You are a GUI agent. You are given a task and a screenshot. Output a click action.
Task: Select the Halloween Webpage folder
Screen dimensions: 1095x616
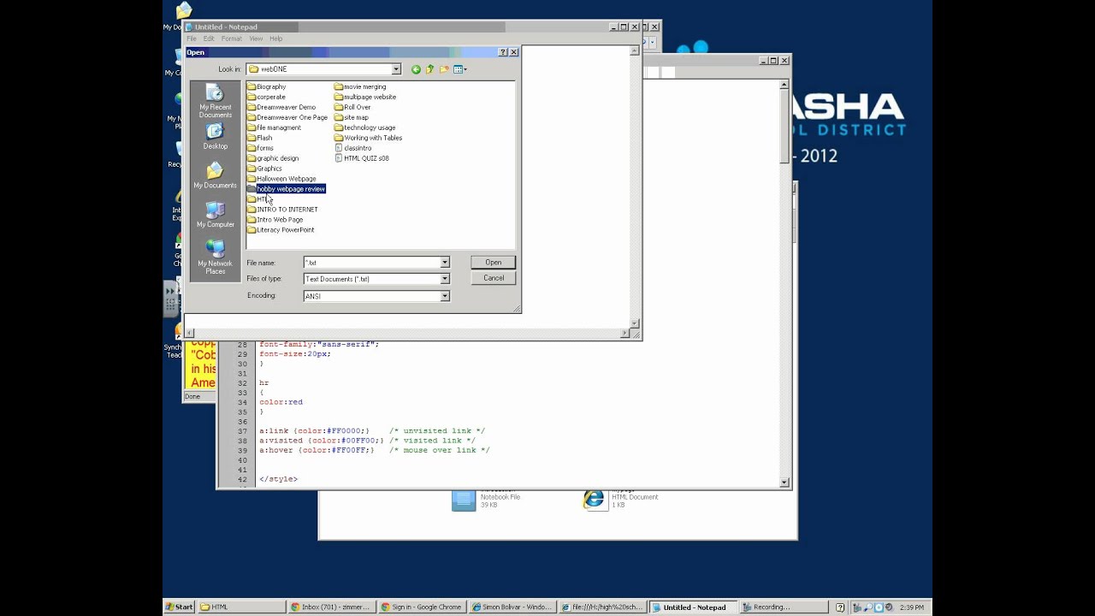(x=281, y=179)
